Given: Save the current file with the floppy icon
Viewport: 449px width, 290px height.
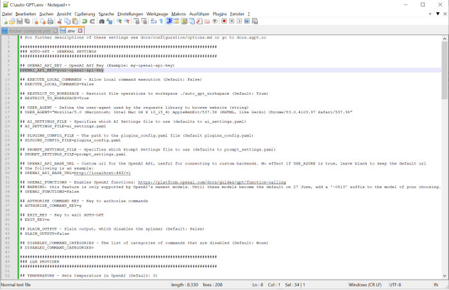Looking at the screenshot, I should (19, 21).
